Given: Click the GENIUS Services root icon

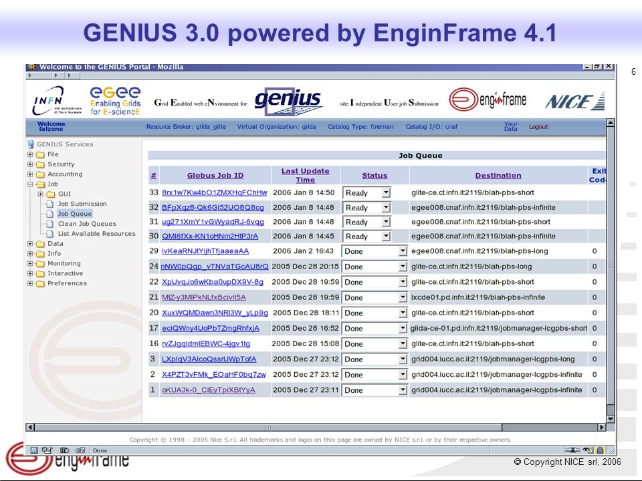Looking at the screenshot, I should [x=31, y=144].
